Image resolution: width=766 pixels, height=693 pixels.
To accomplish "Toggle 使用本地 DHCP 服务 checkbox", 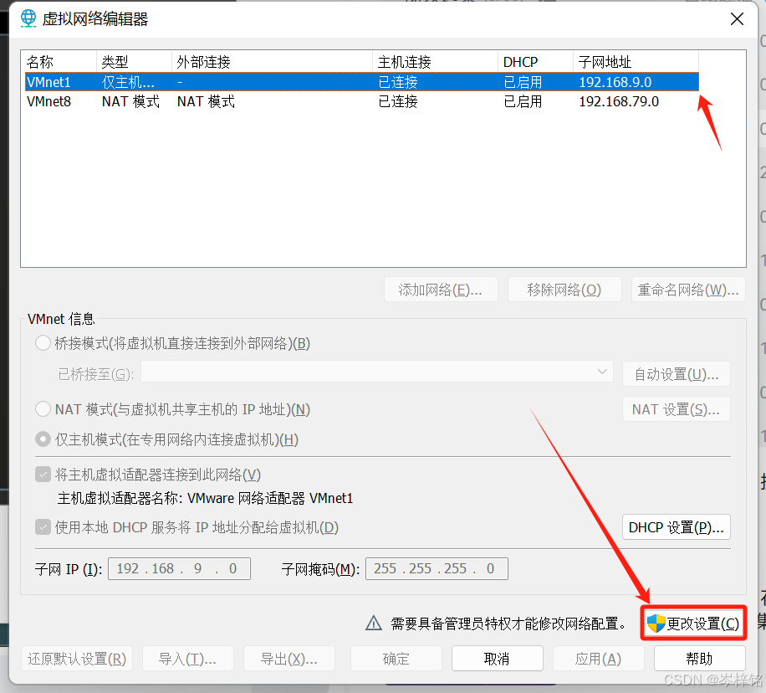I will [x=43, y=527].
